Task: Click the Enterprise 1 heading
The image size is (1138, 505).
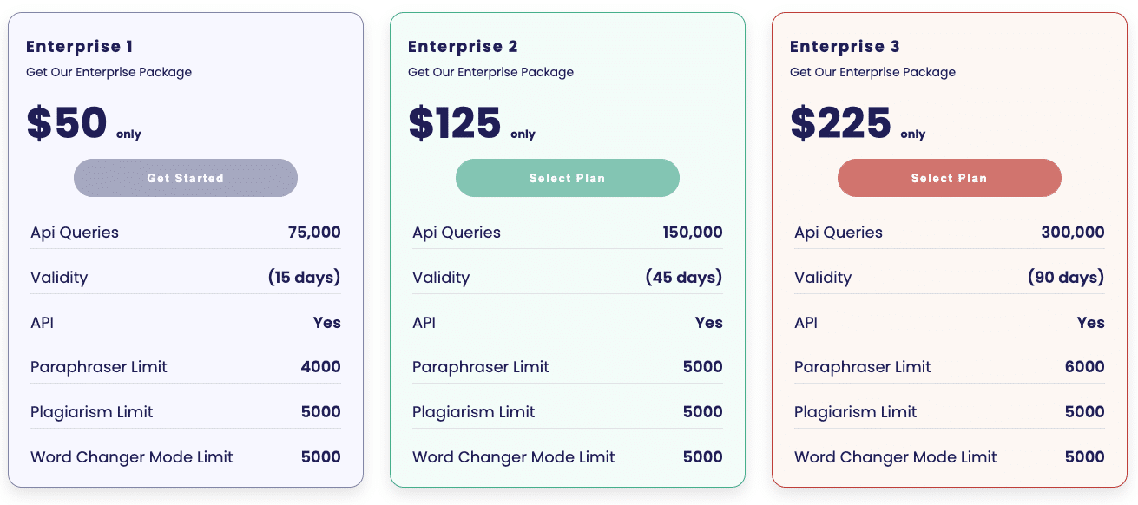Action: pos(80,47)
